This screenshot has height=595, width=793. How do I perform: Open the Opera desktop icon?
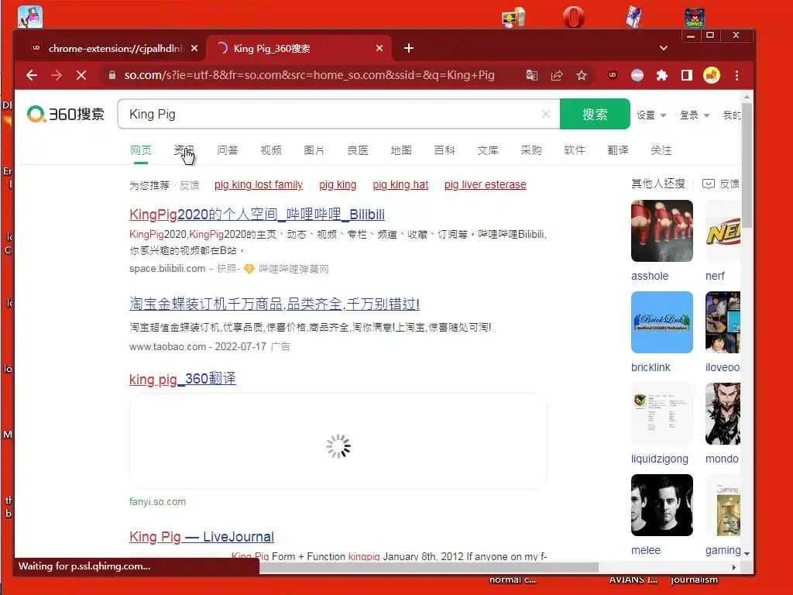(x=574, y=17)
